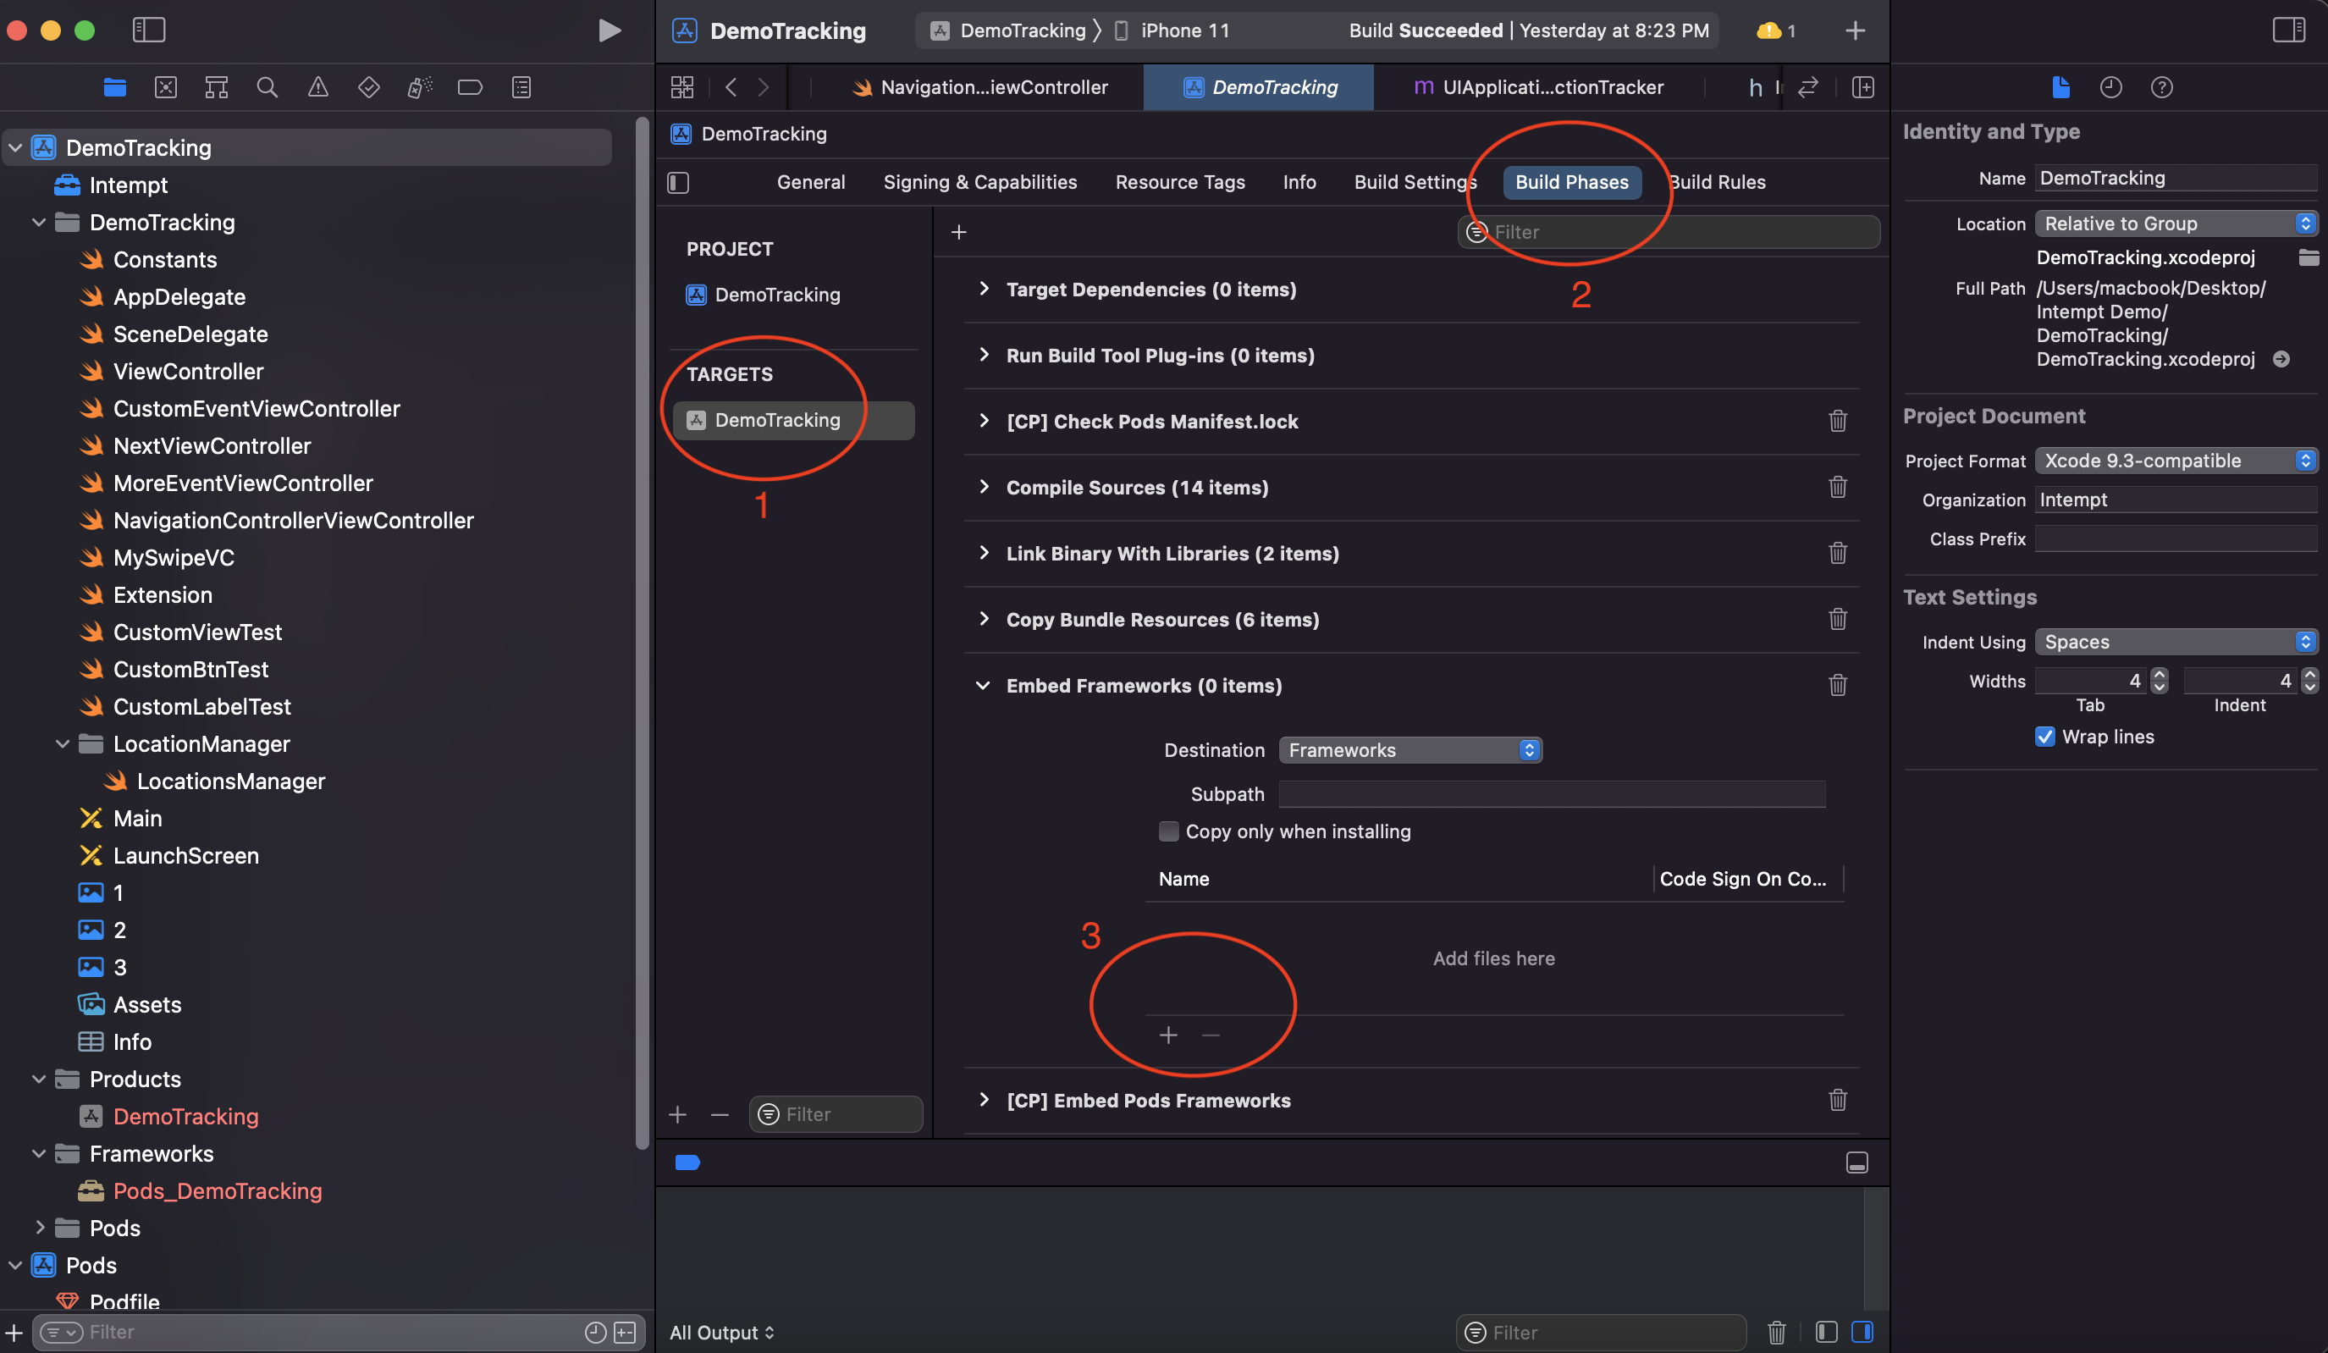Image resolution: width=2328 pixels, height=1353 pixels.
Task: Show the History inspector
Action: [x=2111, y=88]
